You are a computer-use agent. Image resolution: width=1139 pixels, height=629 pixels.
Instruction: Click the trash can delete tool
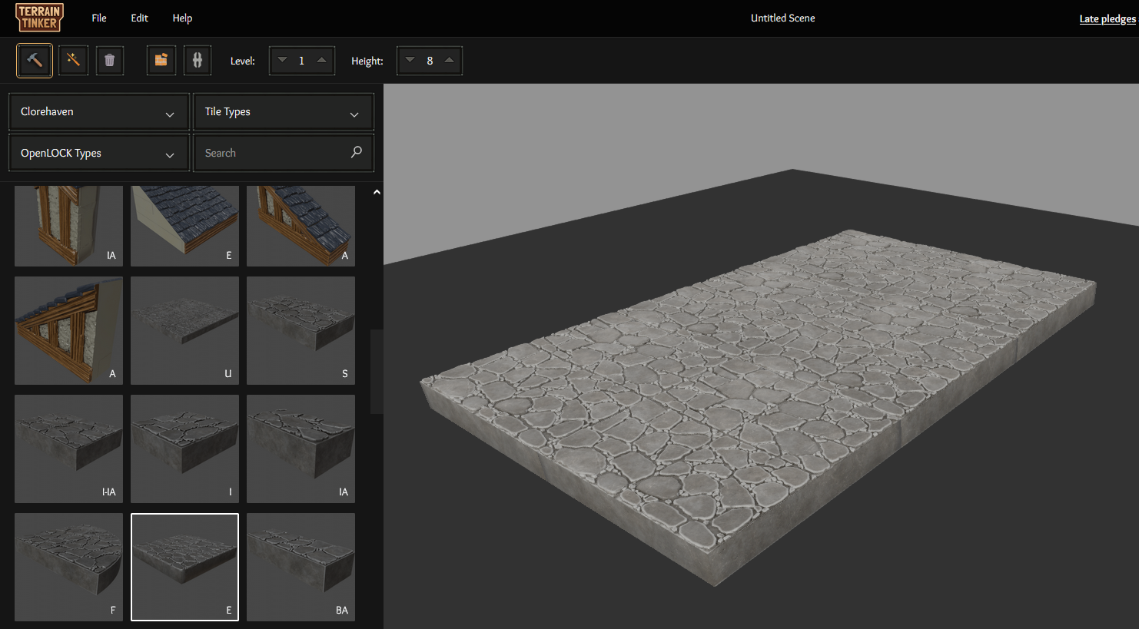[110, 61]
